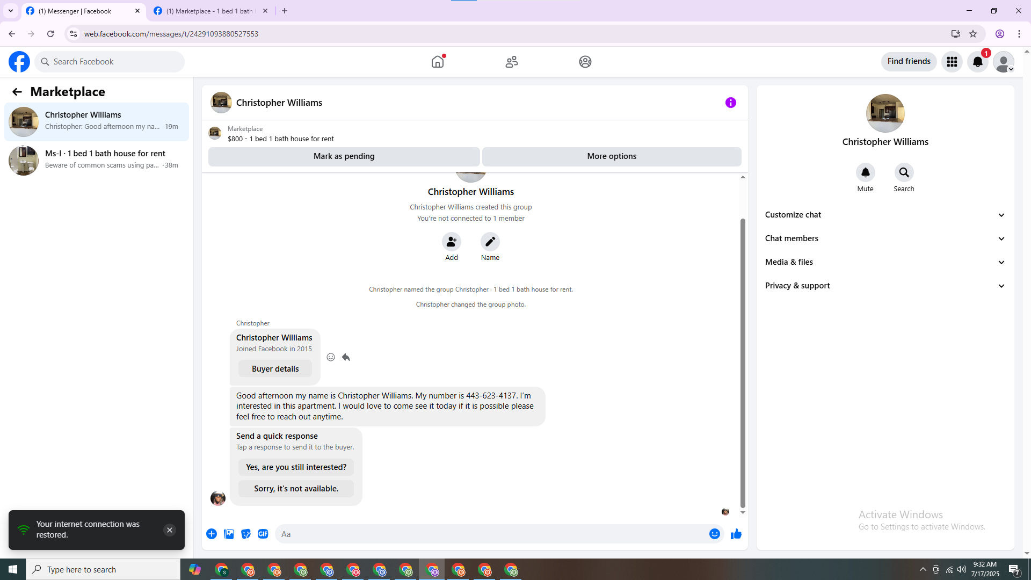Image resolution: width=1031 pixels, height=580 pixels.
Task: Click the Search Facebook field
Action: [110, 62]
